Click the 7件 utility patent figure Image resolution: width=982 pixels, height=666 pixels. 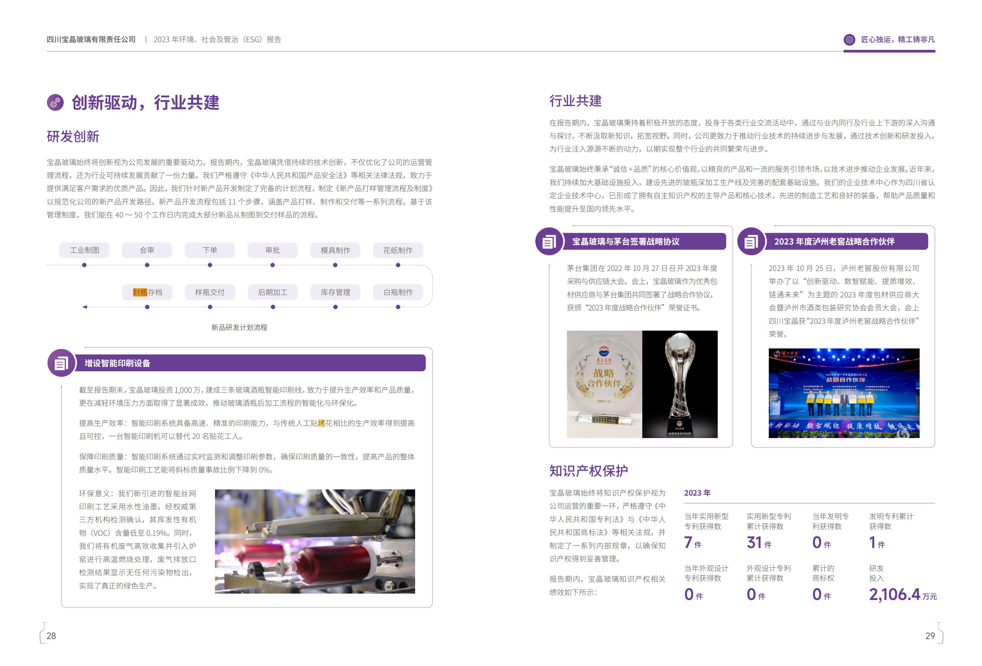pyautogui.click(x=693, y=542)
